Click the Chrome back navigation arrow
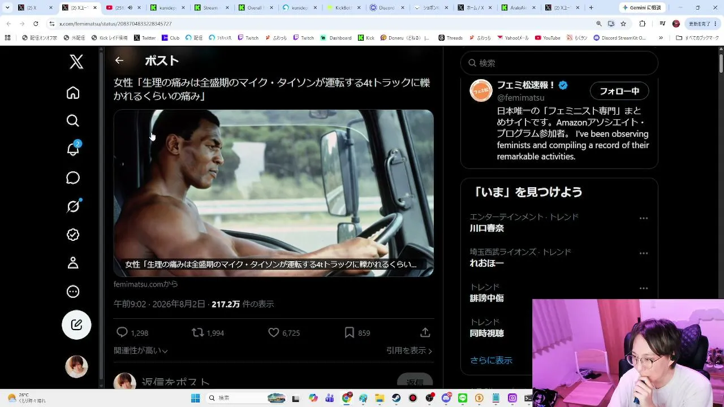 coord(9,24)
